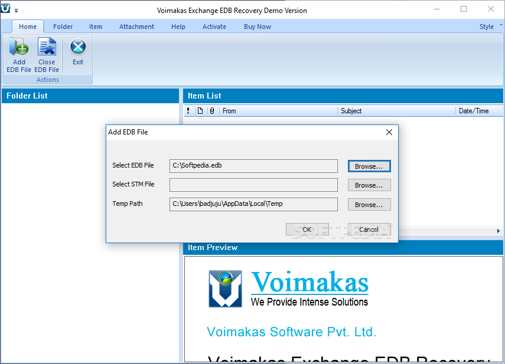Click the item type column header icon
The width and height of the screenshot is (505, 364).
pyautogui.click(x=200, y=111)
